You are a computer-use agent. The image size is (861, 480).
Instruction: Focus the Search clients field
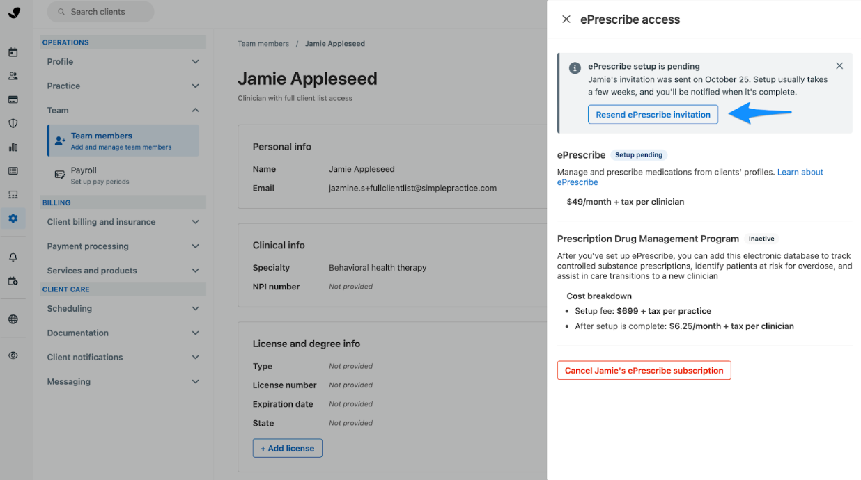point(100,12)
